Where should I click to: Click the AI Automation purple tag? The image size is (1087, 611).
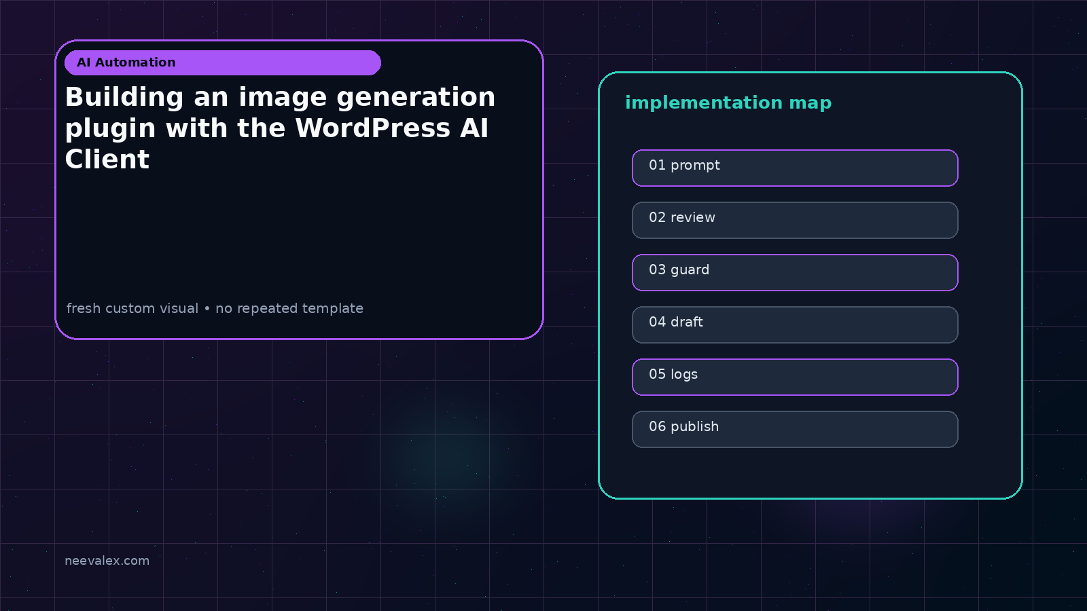click(223, 62)
